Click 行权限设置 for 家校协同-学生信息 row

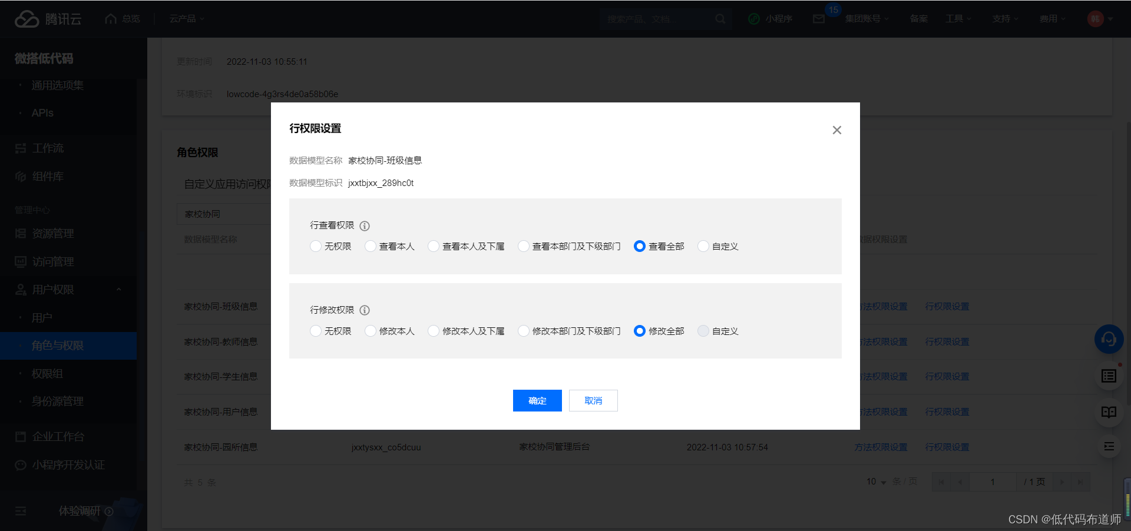tap(947, 377)
